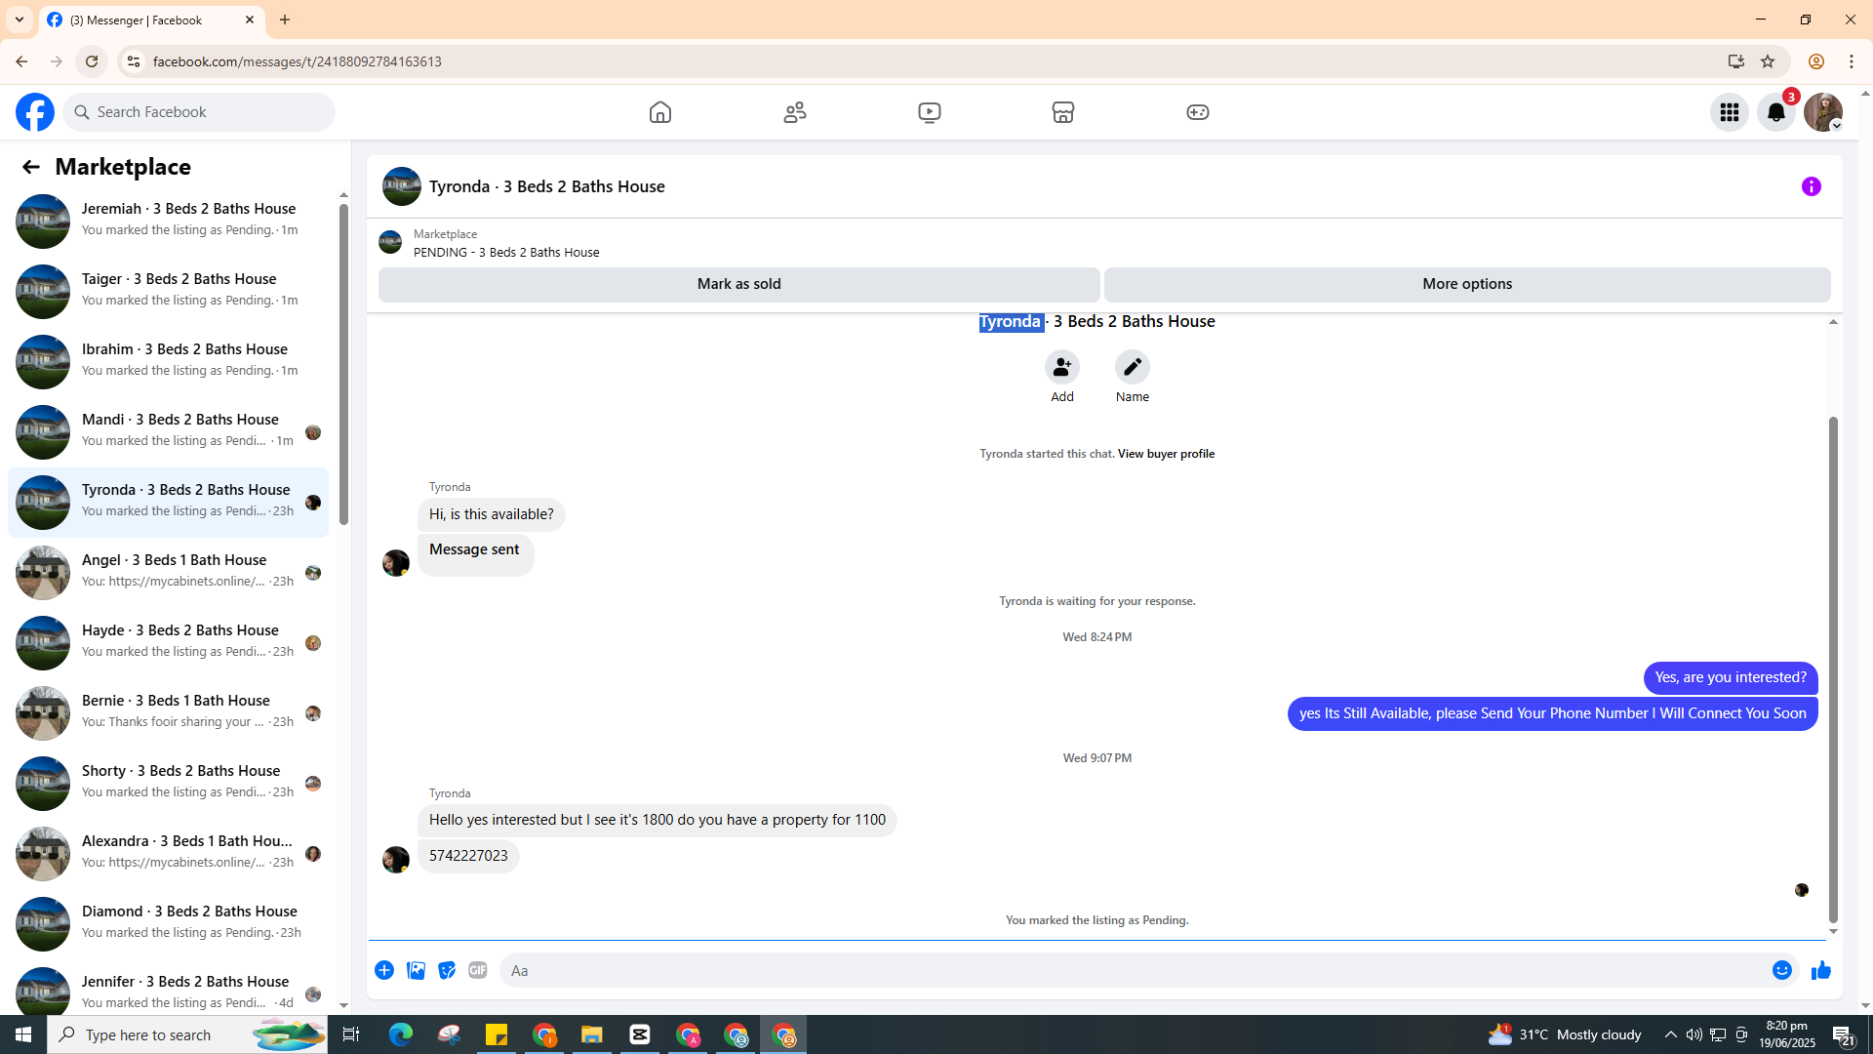
Task: Open the View buyer profile link
Action: (x=1166, y=454)
